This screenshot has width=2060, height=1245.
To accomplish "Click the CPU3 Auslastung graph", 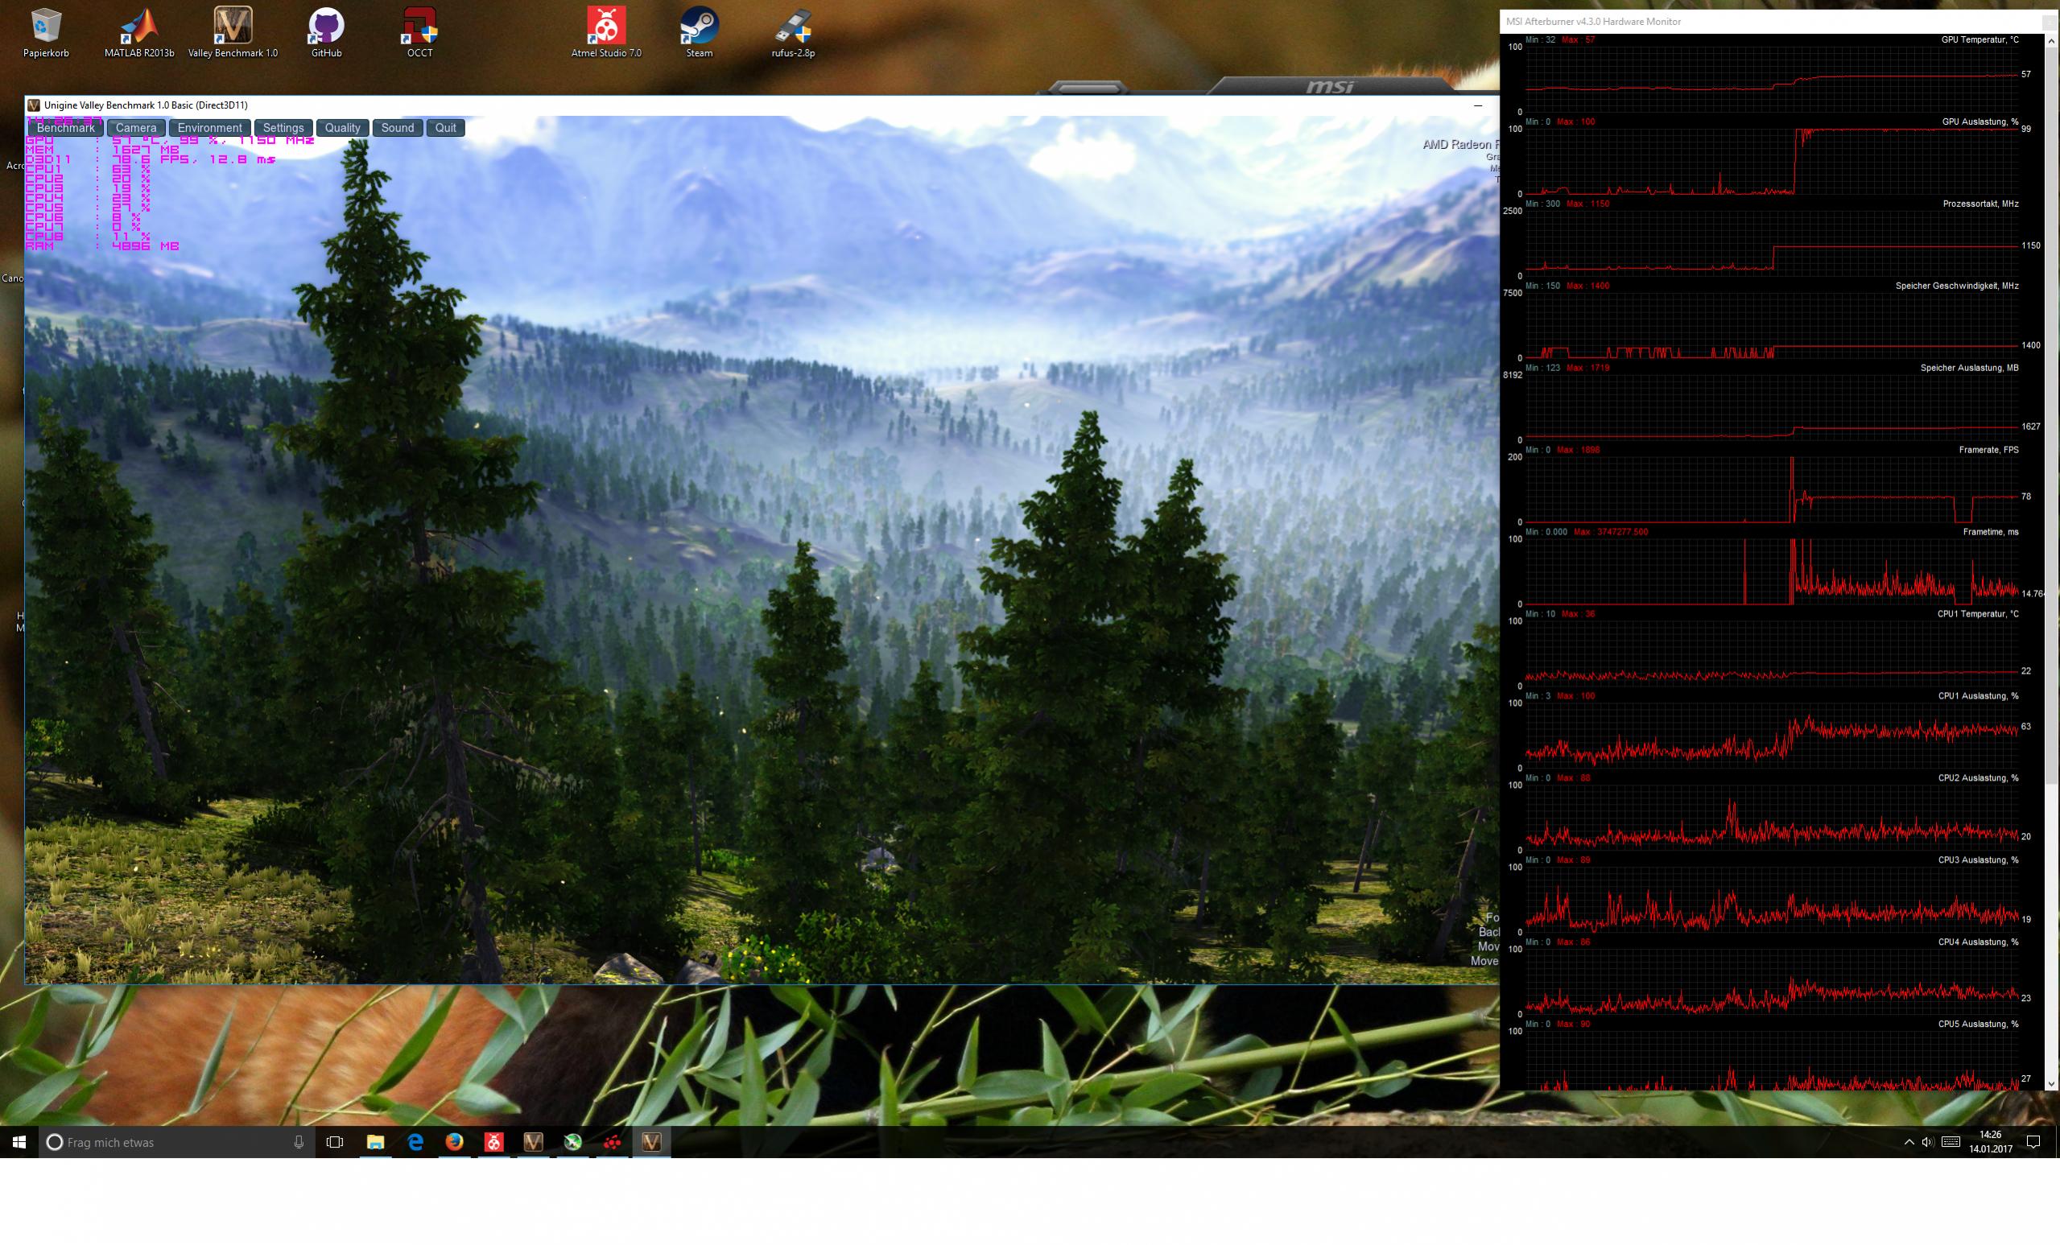I will click(x=1772, y=899).
